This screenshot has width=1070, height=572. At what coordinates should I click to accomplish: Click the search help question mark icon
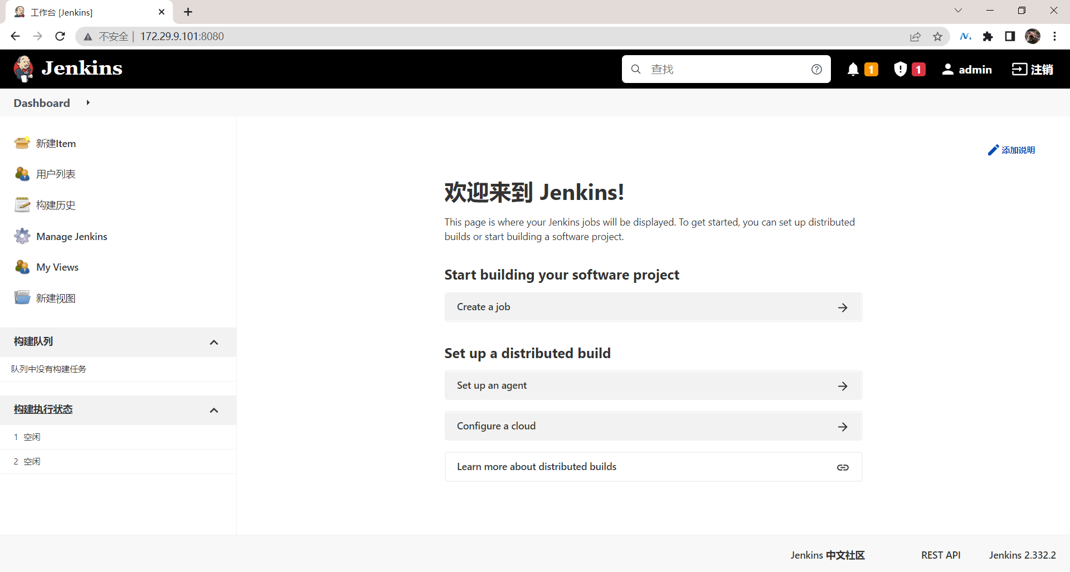pos(816,69)
